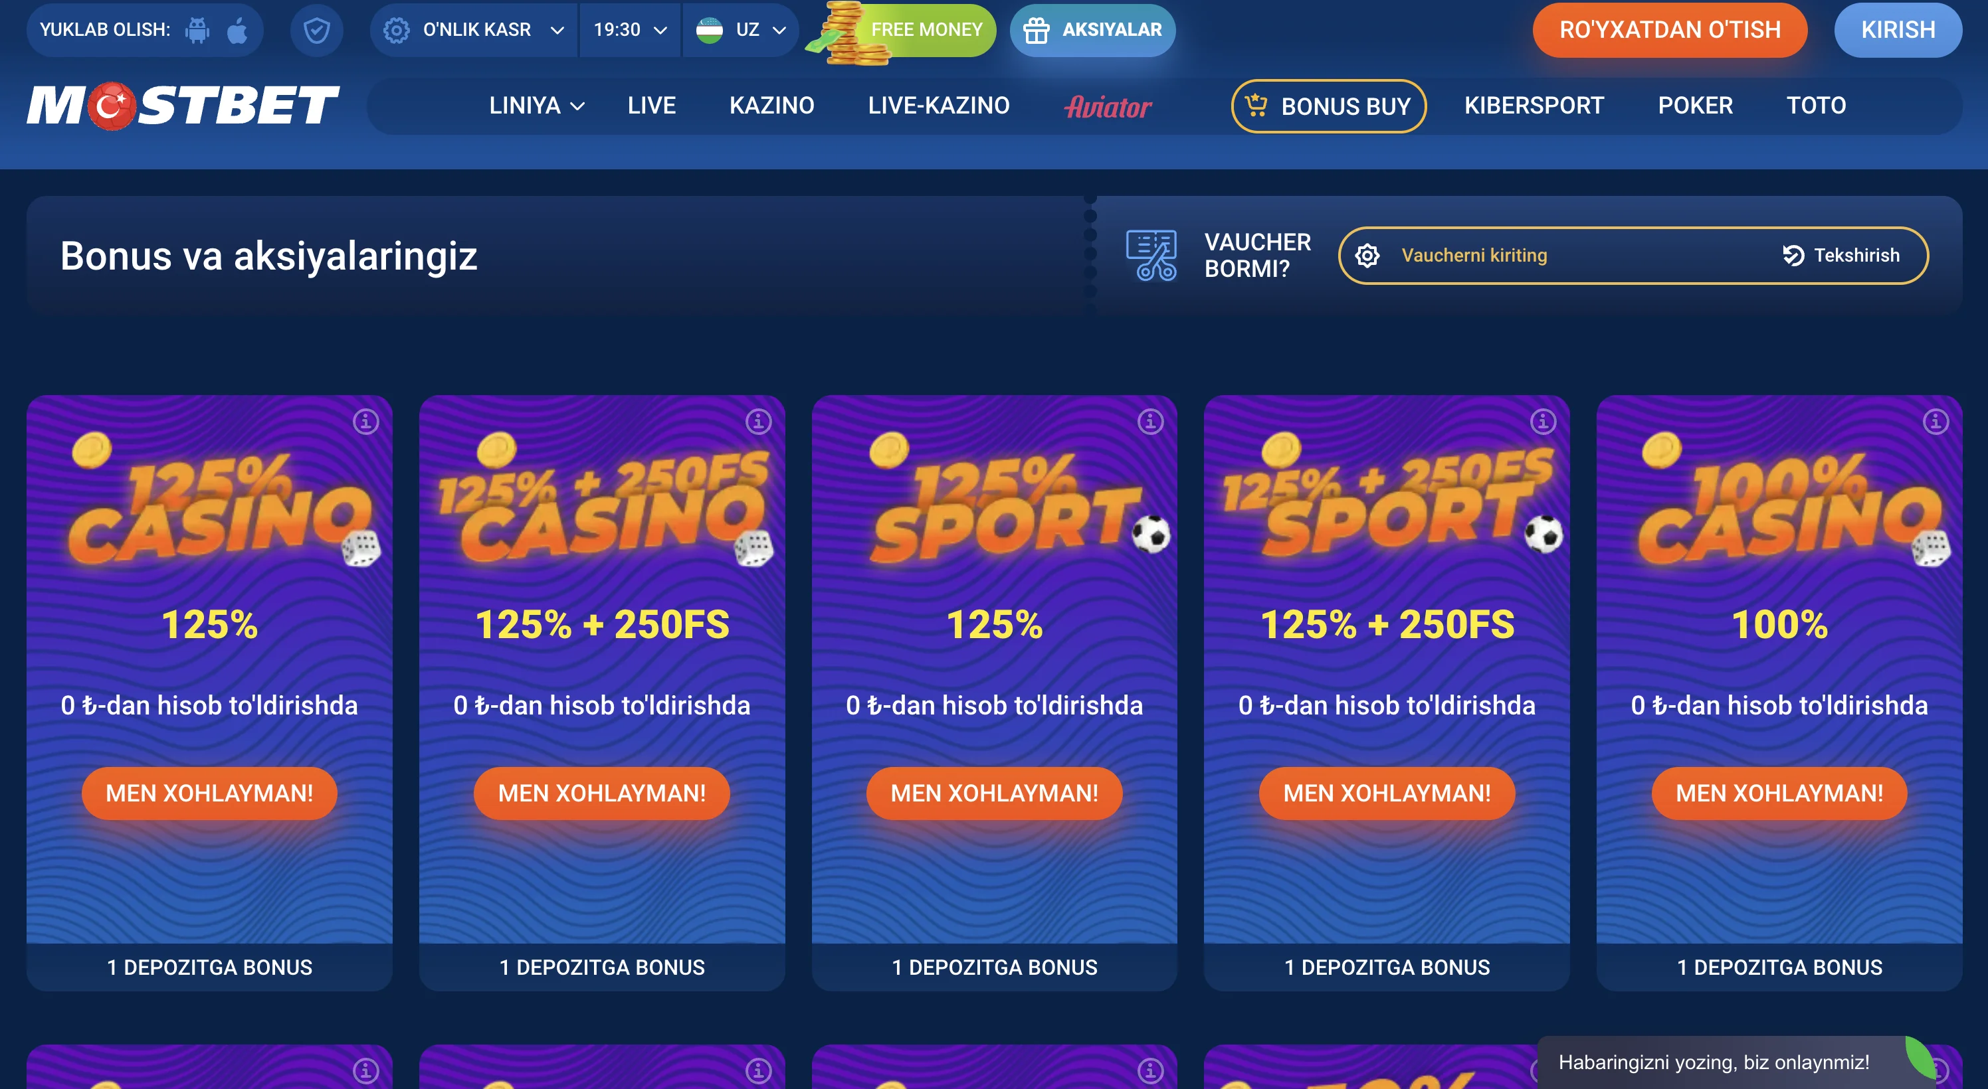Open the Aviator game link
The width and height of the screenshot is (1988, 1089).
pyautogui.click(x=1108, y=106)
